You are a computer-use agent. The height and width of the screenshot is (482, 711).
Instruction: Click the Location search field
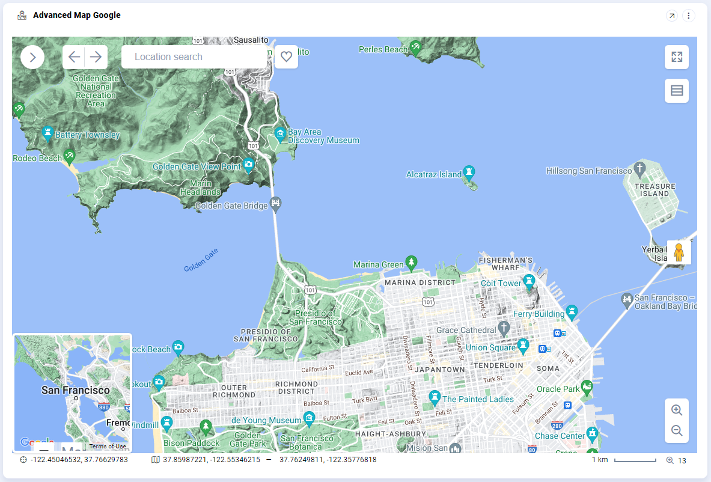(194, 57)
